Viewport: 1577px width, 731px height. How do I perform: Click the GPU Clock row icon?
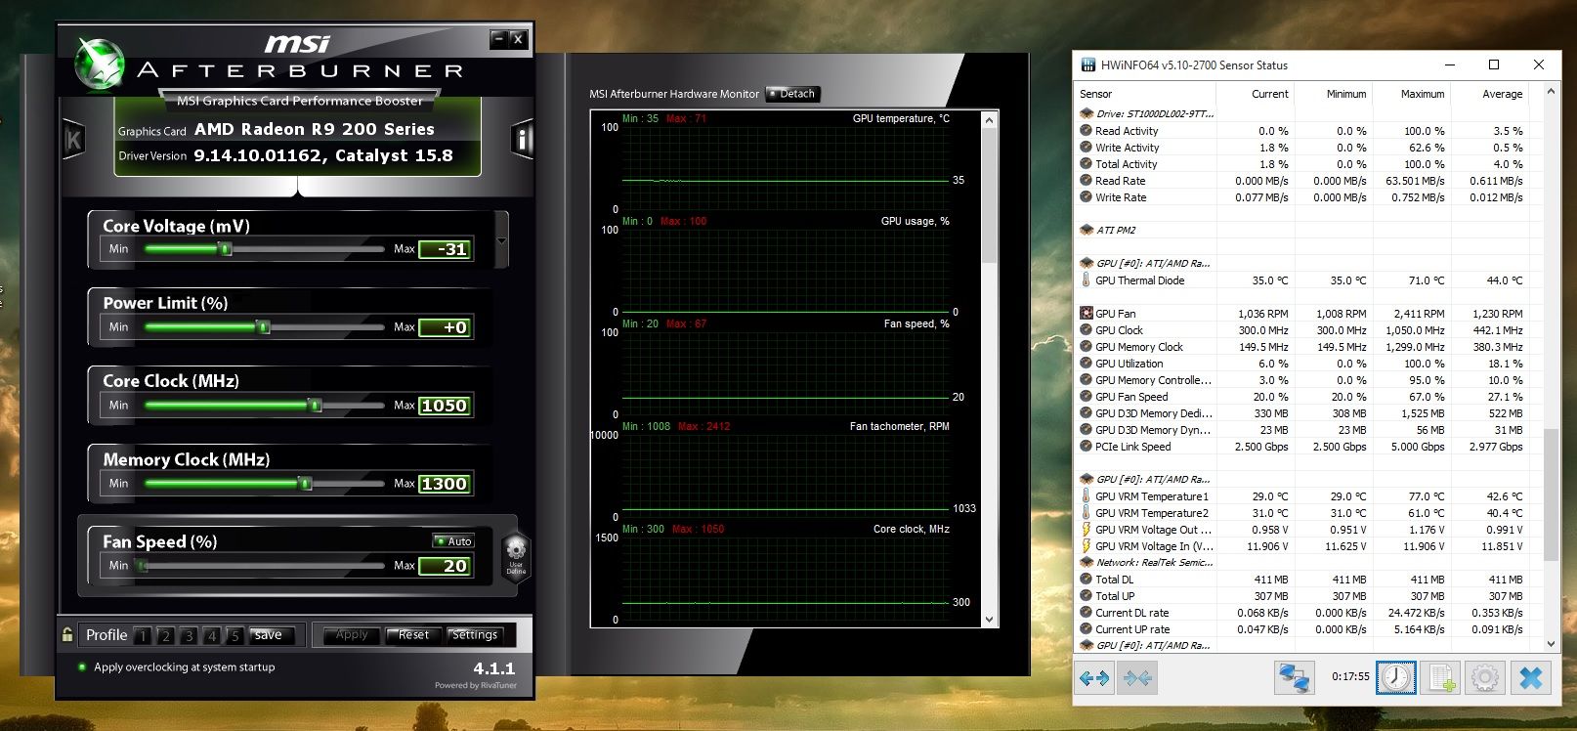[1086, 330]
